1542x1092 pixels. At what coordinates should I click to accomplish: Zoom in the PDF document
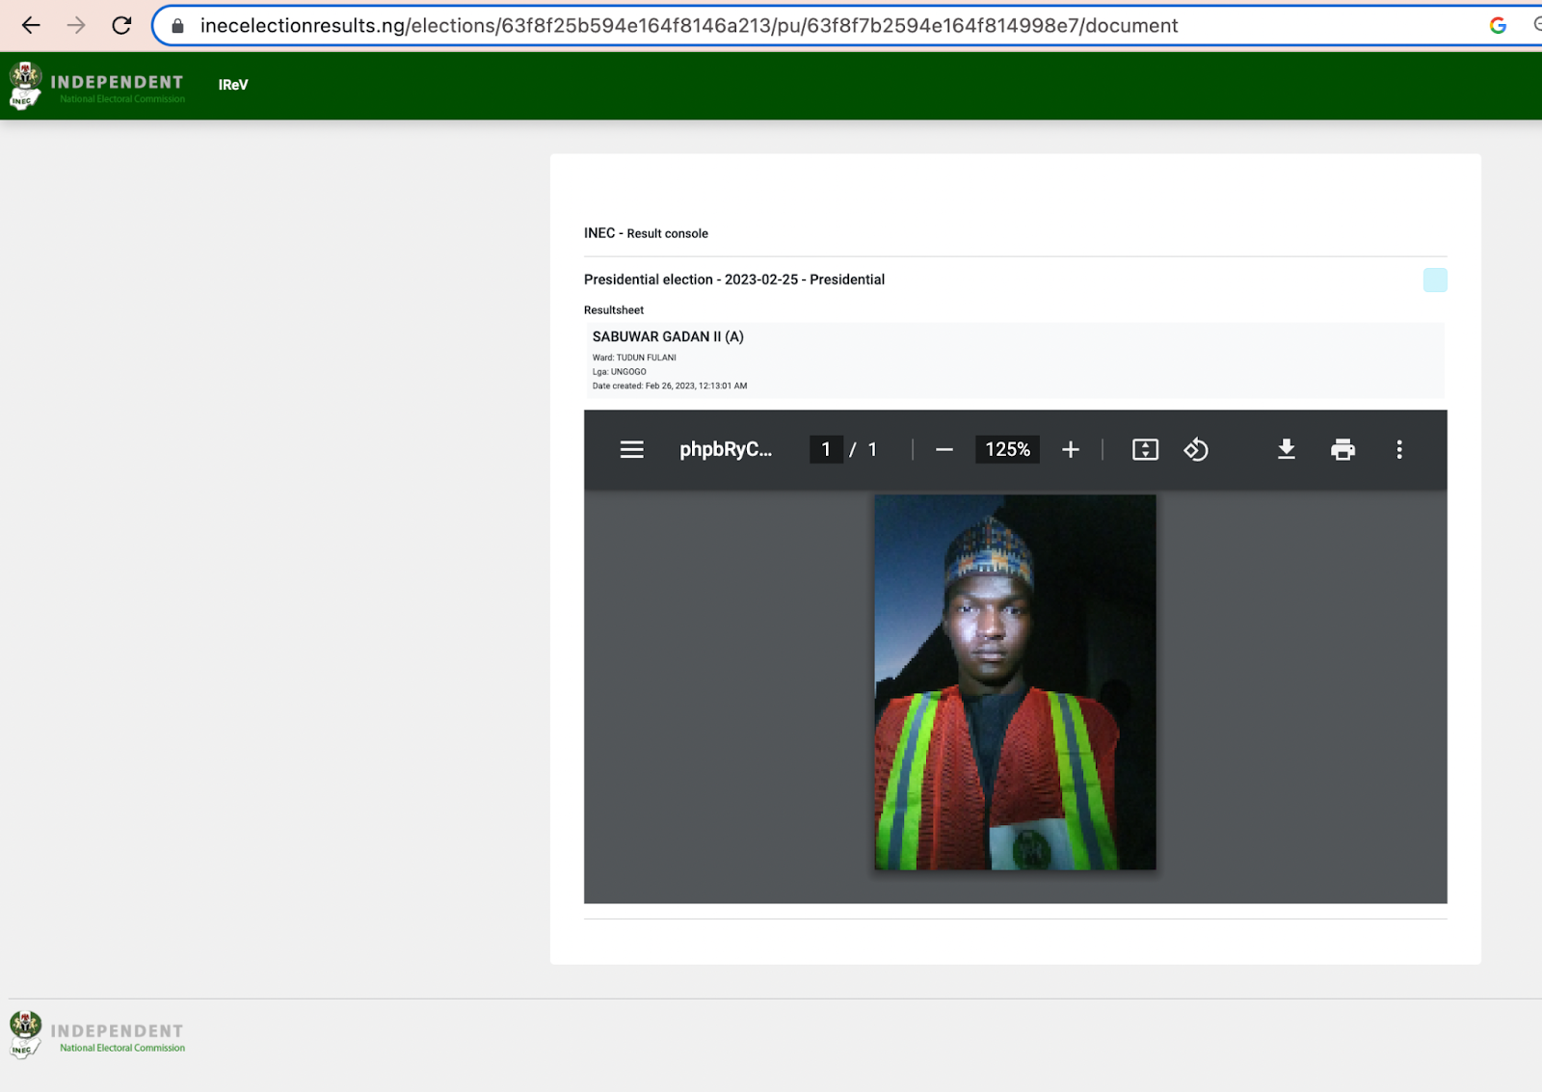(1071, 449)
